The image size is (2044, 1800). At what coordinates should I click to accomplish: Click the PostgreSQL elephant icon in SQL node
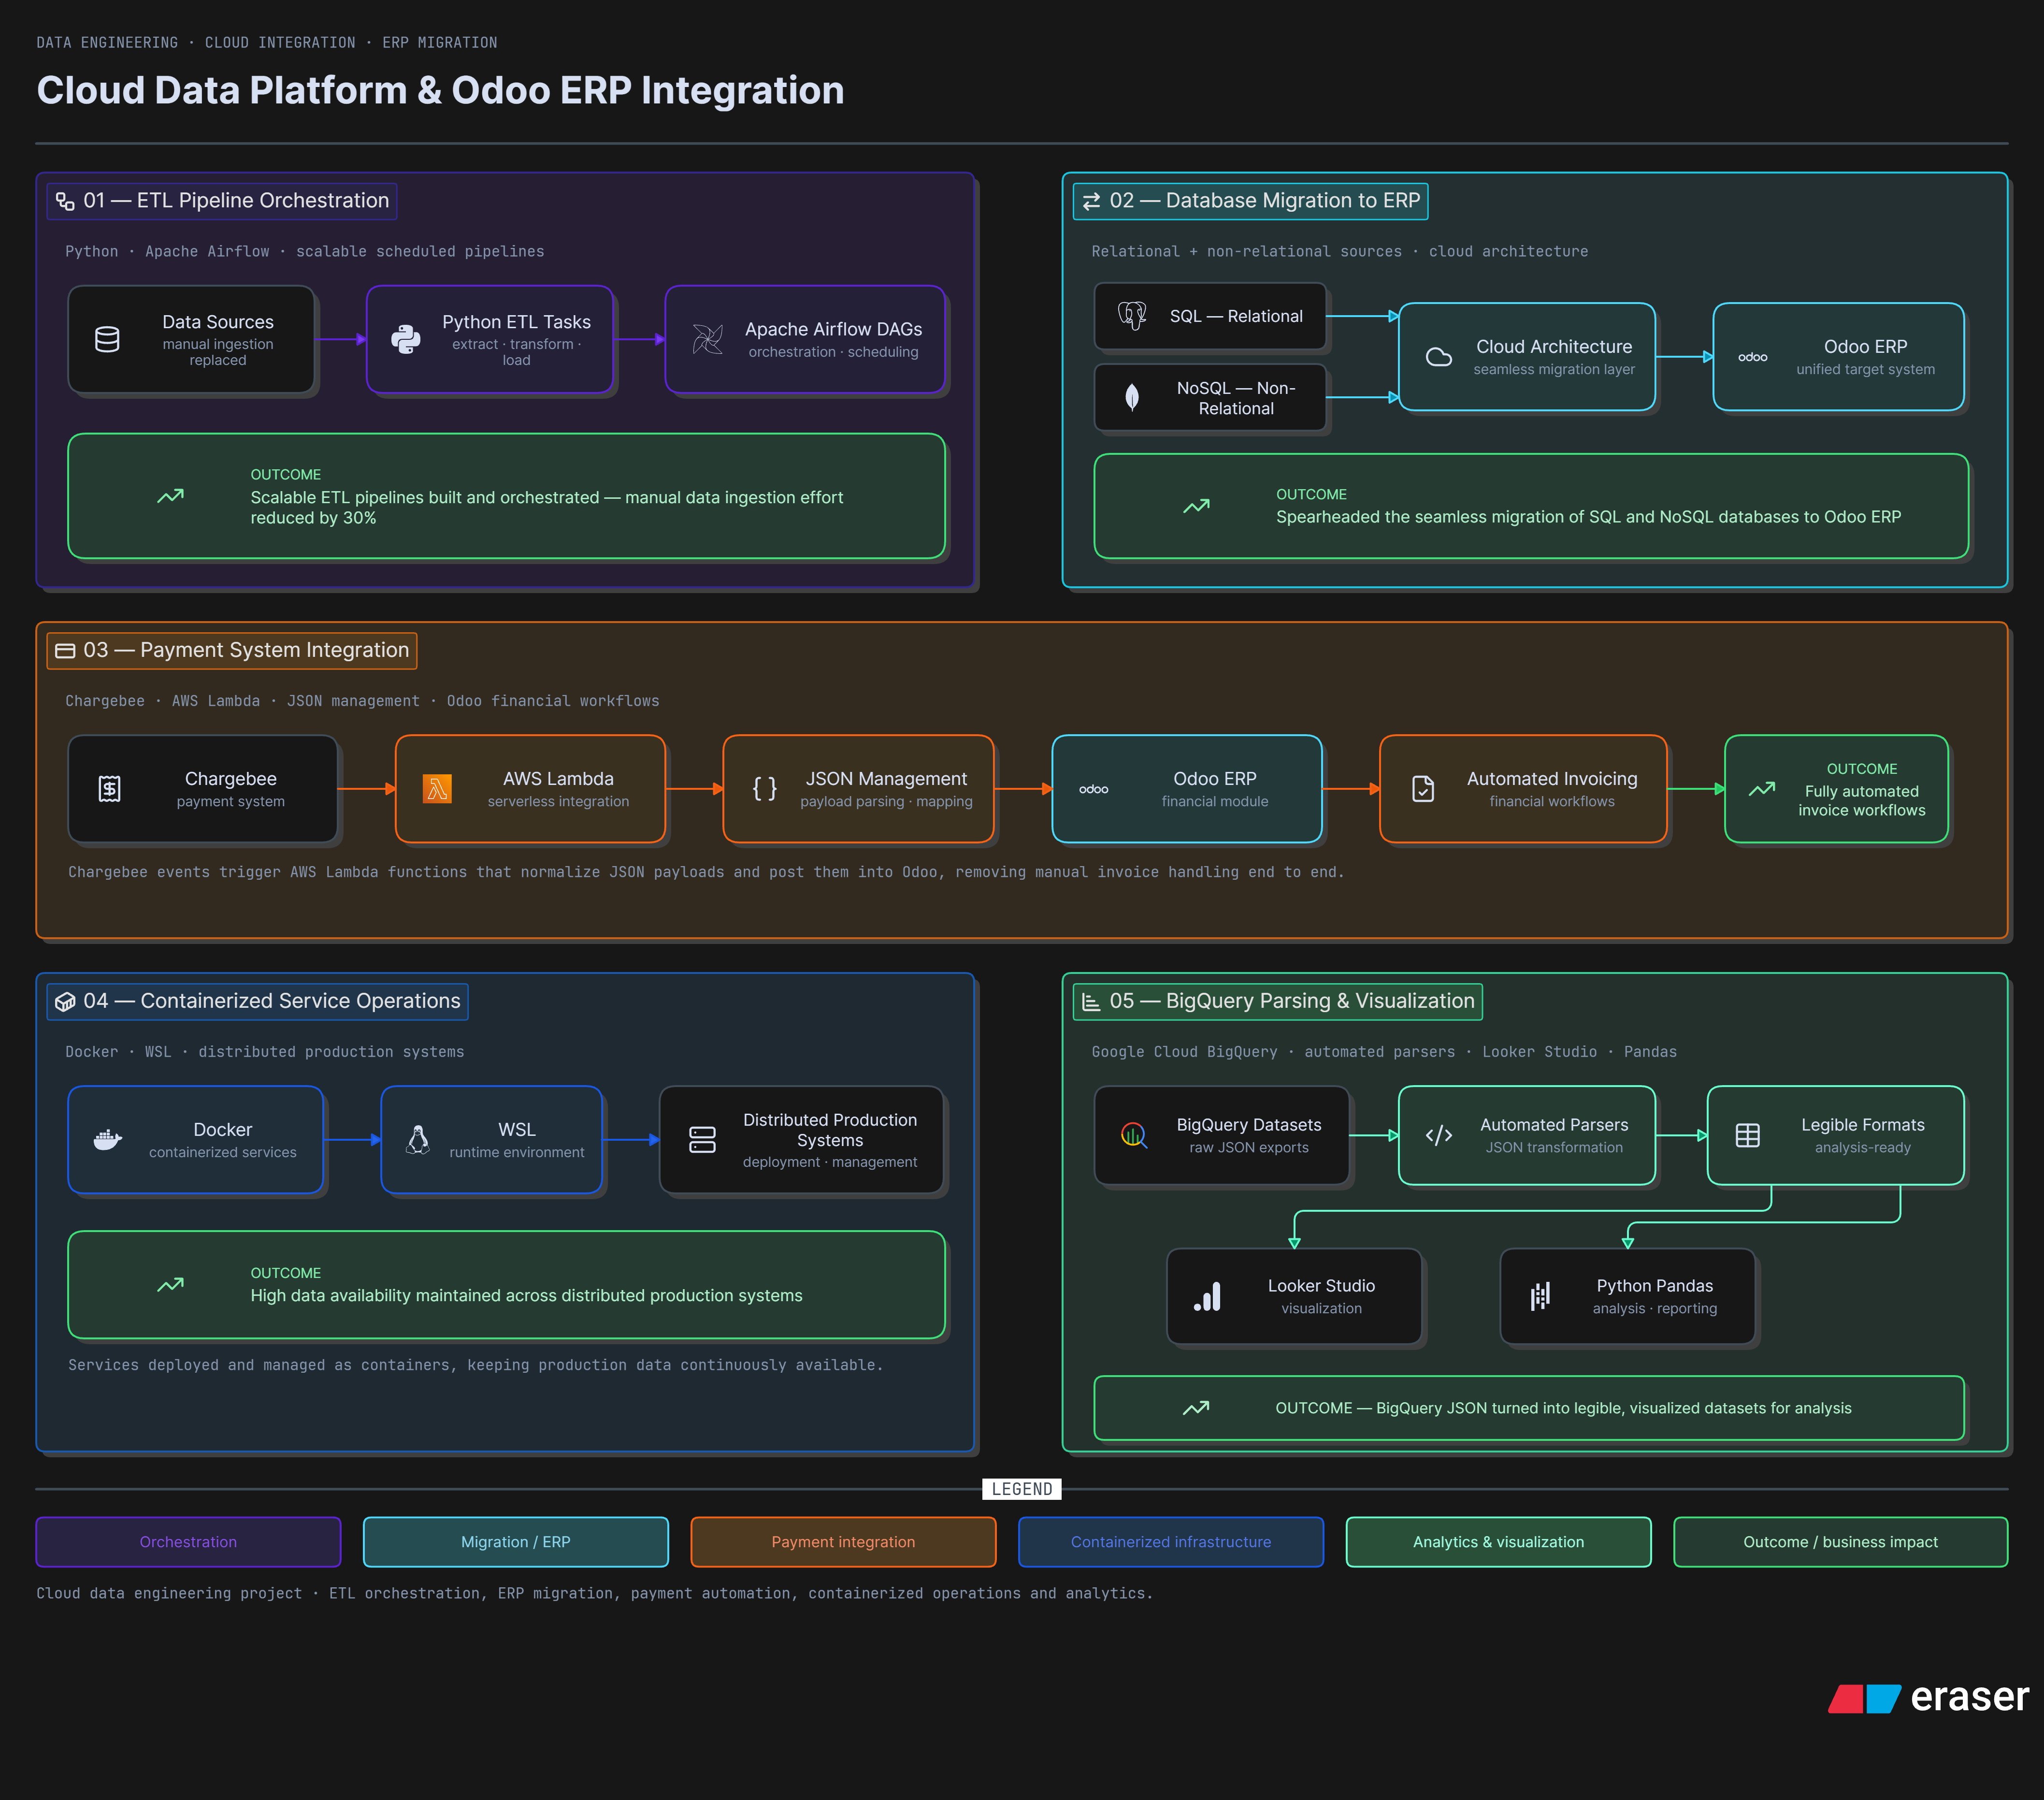click(x=1132, y=316)
